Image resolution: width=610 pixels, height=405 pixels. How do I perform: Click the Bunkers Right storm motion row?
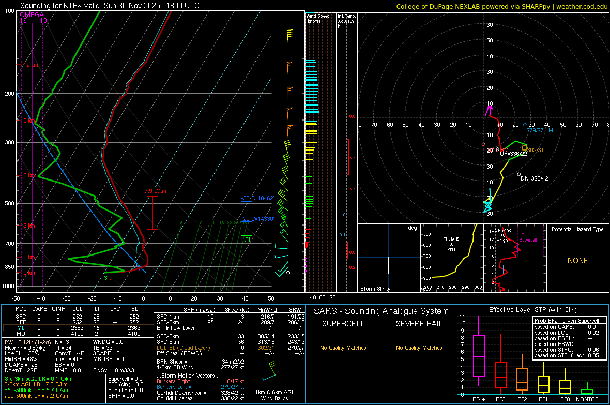[x=201, y=382]
